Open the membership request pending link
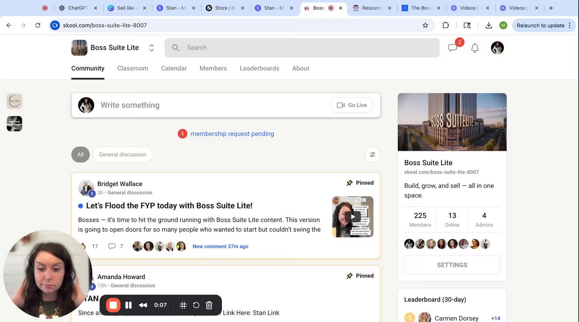This screenshot has width=579, height=322. point(232,134)
